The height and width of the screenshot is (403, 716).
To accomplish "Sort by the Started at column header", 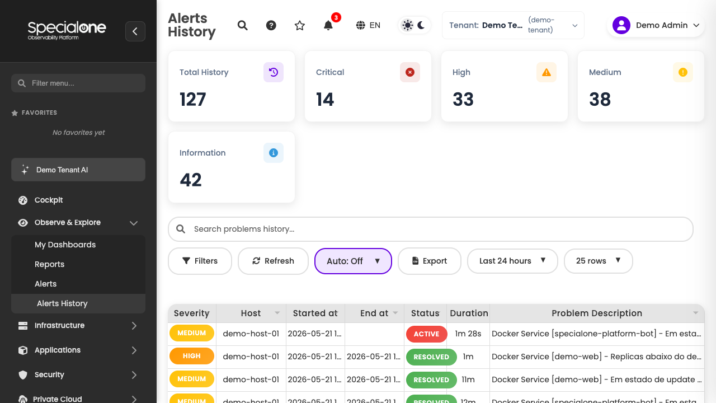I will (x=315, y=313).
